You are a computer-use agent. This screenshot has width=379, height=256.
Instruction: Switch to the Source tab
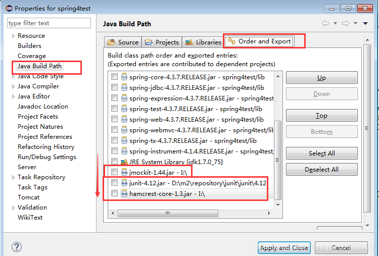coord(123,42)
